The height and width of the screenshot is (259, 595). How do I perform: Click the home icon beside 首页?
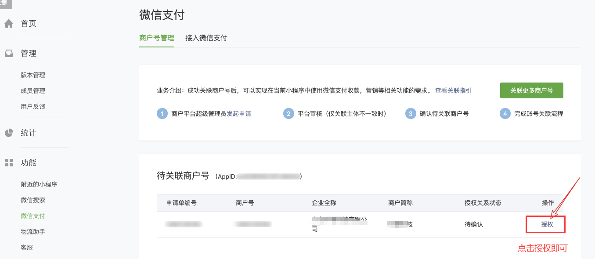click(9, 23)
